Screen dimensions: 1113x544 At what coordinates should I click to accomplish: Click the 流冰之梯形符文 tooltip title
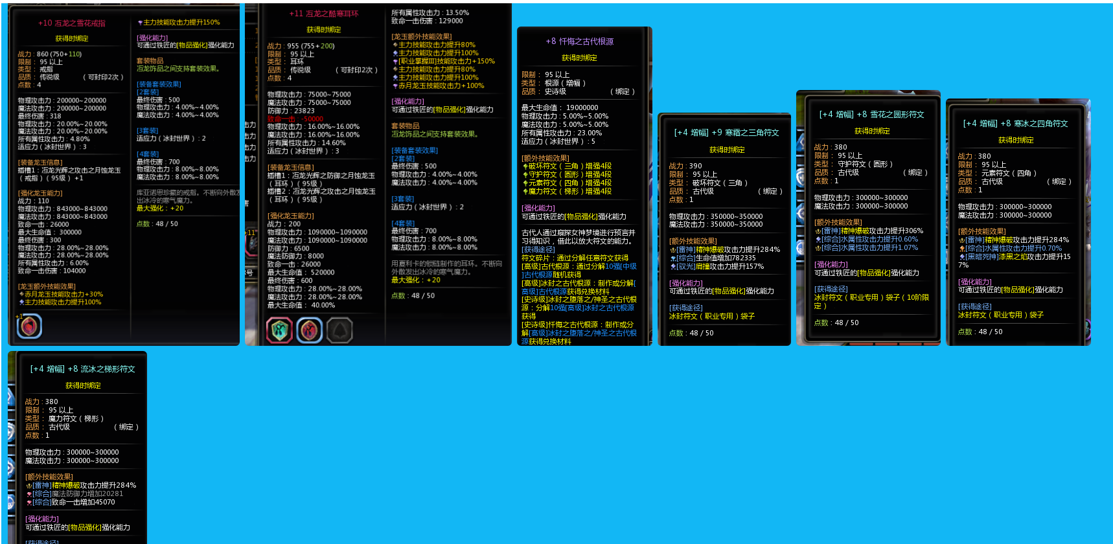click(x=83, y=369)
